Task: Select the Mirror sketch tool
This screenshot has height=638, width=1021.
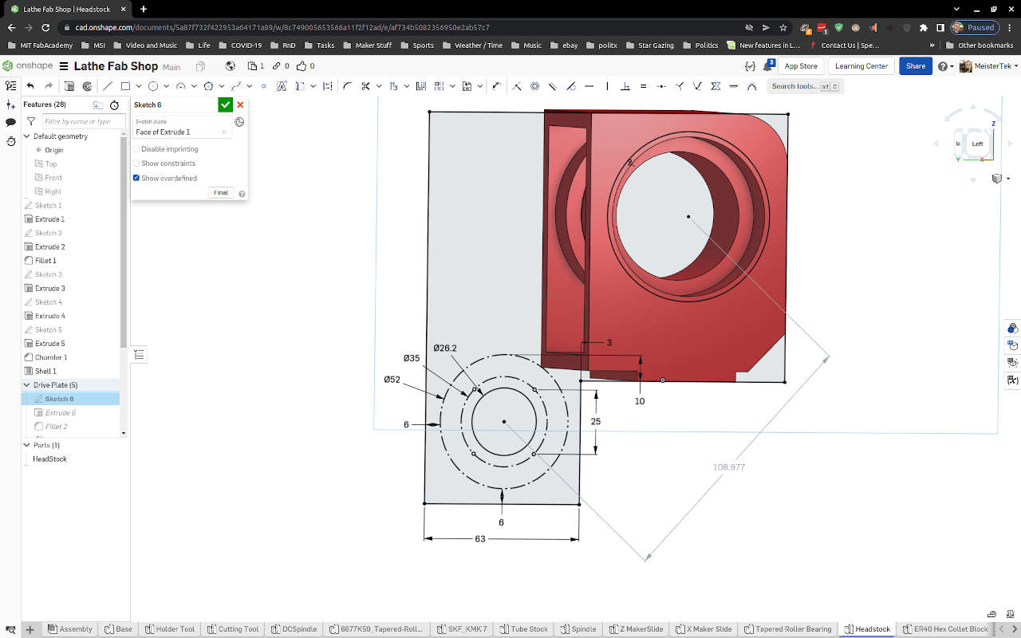Action: tap(420, 86)
